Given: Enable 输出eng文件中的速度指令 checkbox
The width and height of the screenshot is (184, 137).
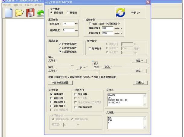Looking at the screenshot, I should pos(90,24).
